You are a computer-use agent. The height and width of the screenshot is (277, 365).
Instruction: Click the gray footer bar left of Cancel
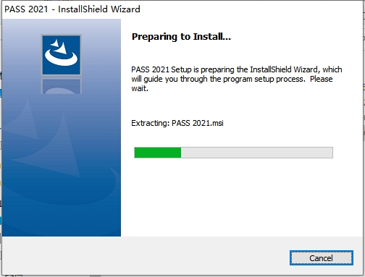(x=146, y=255)
